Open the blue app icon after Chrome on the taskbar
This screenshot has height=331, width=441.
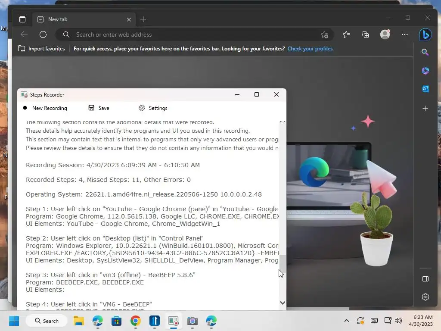coord(155,321)
